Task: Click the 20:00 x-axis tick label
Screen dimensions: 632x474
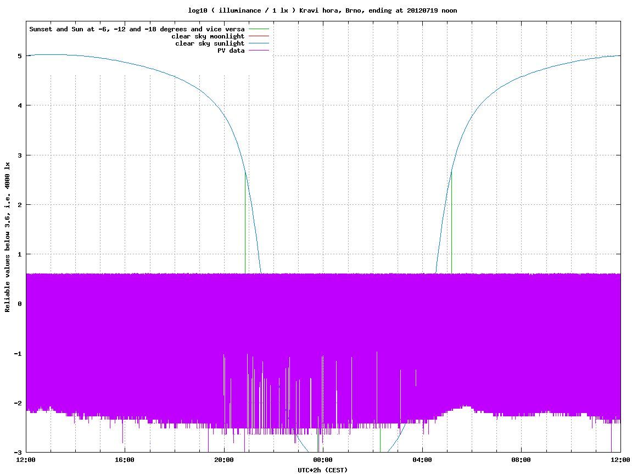Action: (224, 460)
